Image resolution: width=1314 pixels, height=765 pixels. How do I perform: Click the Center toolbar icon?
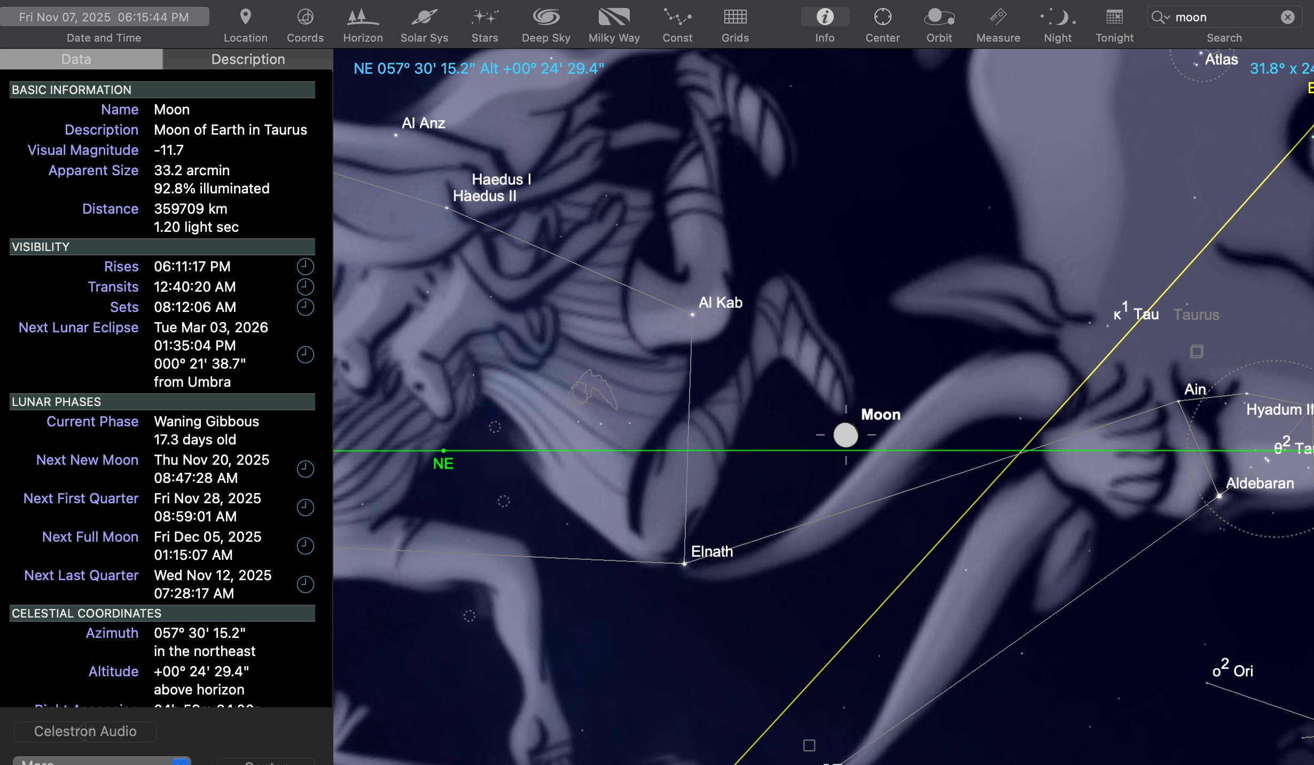882,17
